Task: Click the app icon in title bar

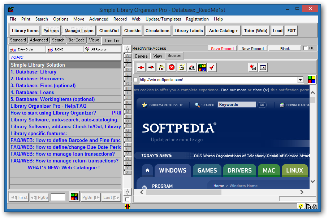Action: coord(11,10)
